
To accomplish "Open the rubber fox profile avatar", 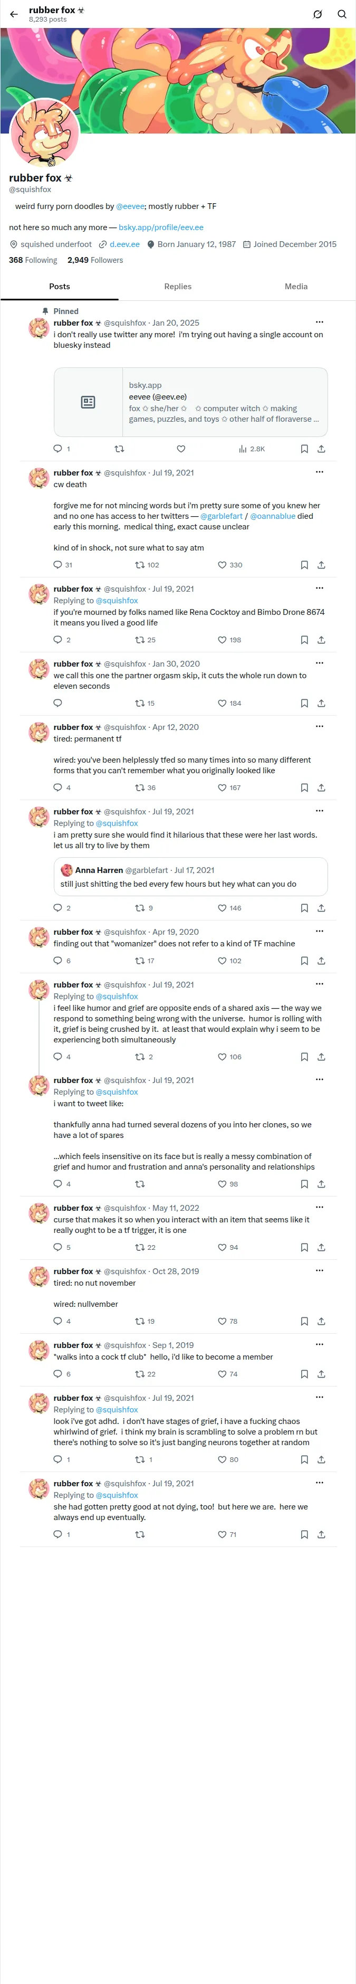I will (44, 133).
